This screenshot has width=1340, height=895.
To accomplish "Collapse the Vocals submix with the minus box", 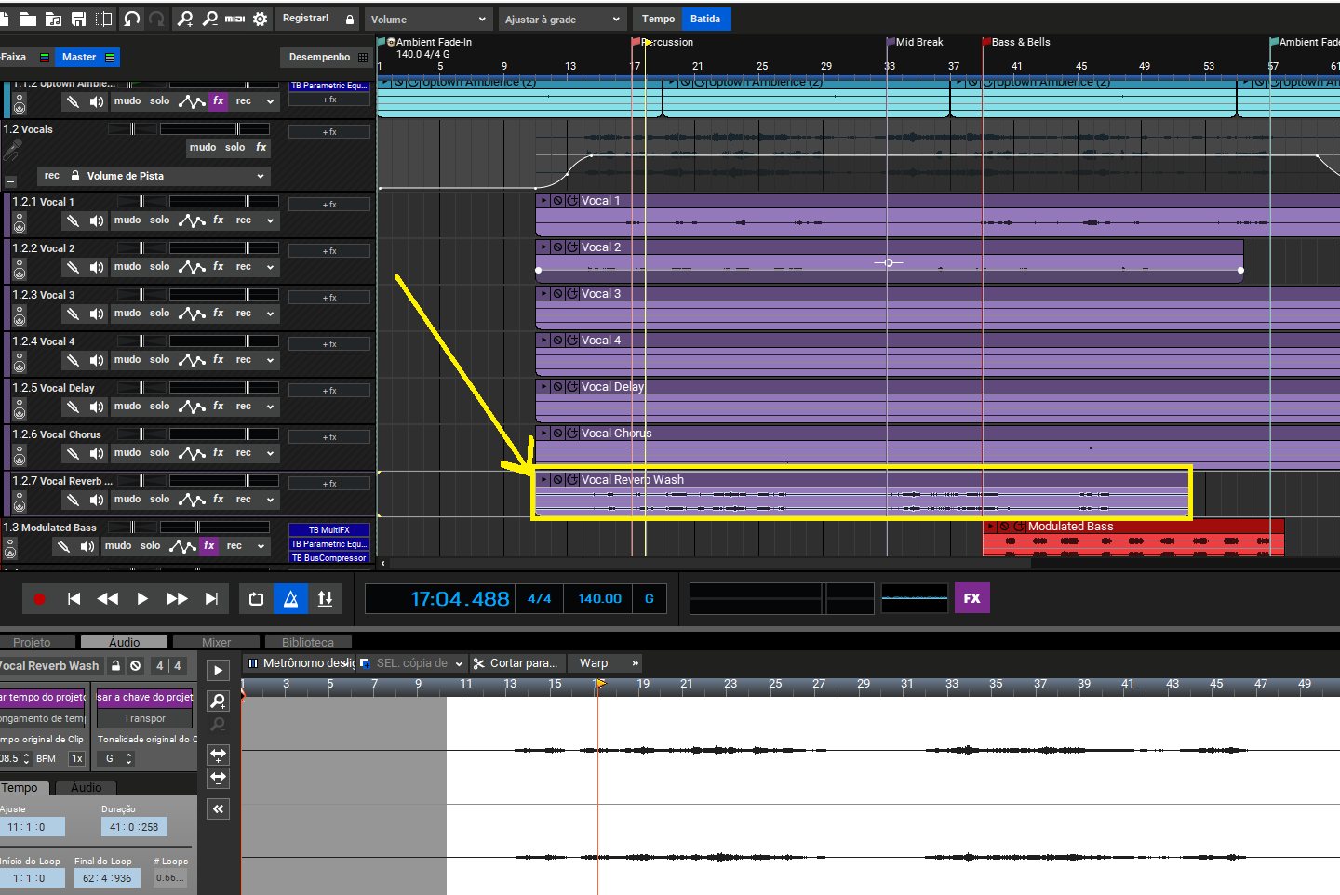I will 10,181.
